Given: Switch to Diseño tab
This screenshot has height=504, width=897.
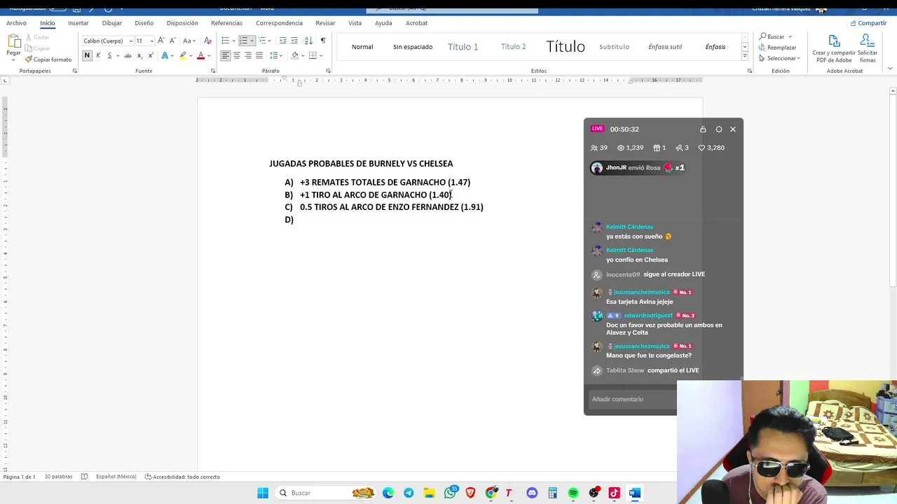Looking at the screenshot, I should pyautogui.click(x=144, y=23).
